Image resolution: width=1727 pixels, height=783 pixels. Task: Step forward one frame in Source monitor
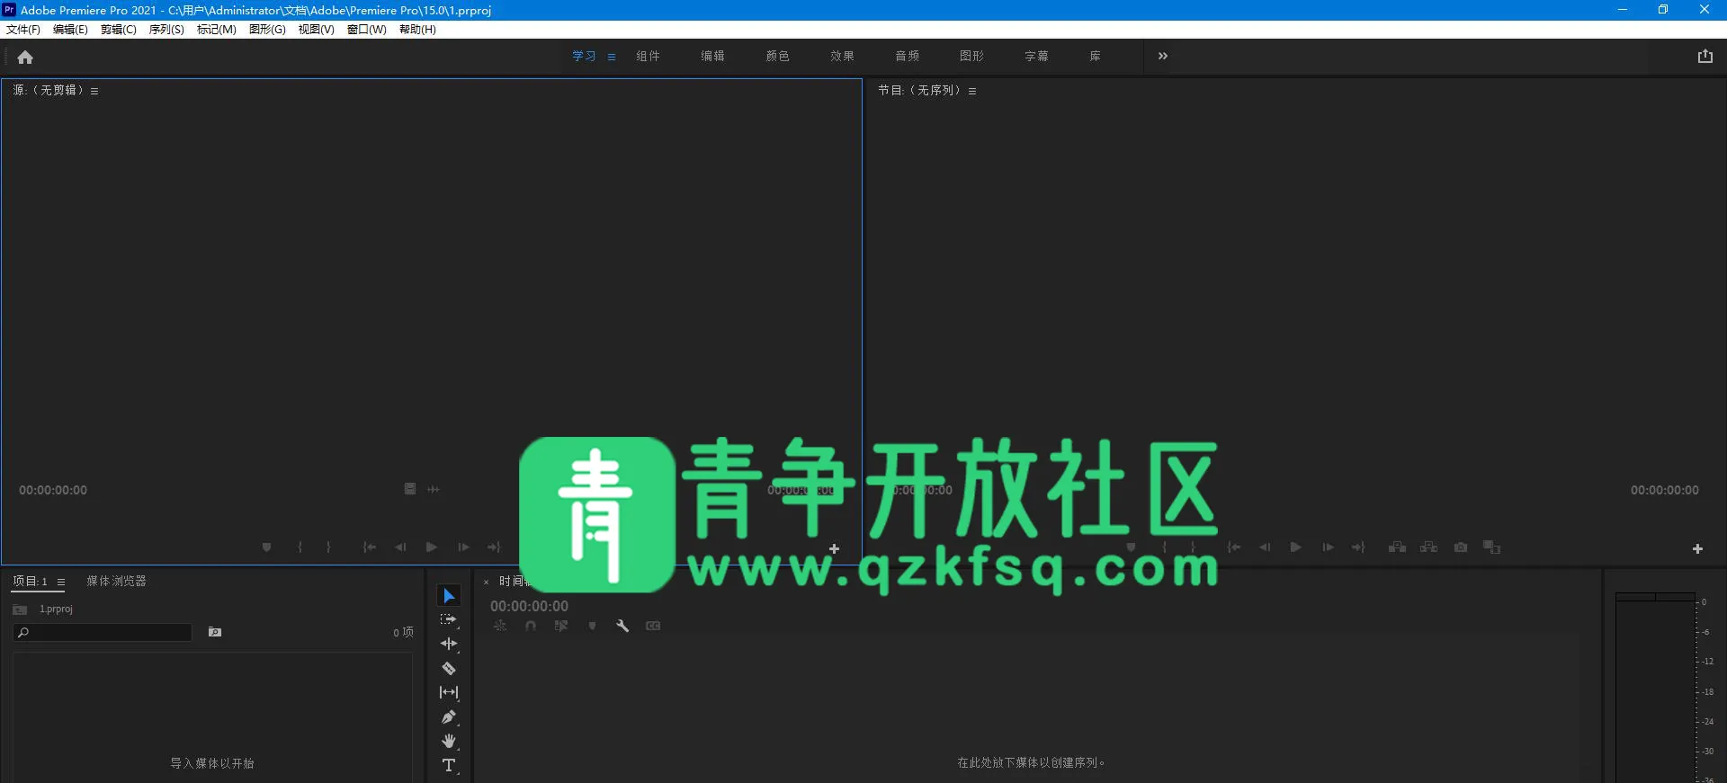pyautogui.click(x=463, y=547)
